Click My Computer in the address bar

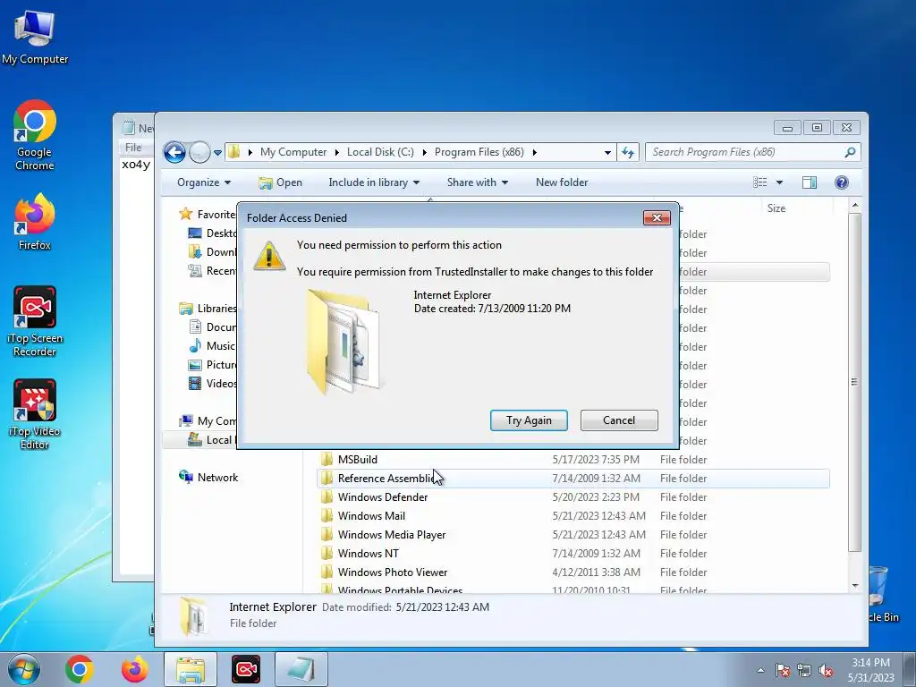coord(293,152)
